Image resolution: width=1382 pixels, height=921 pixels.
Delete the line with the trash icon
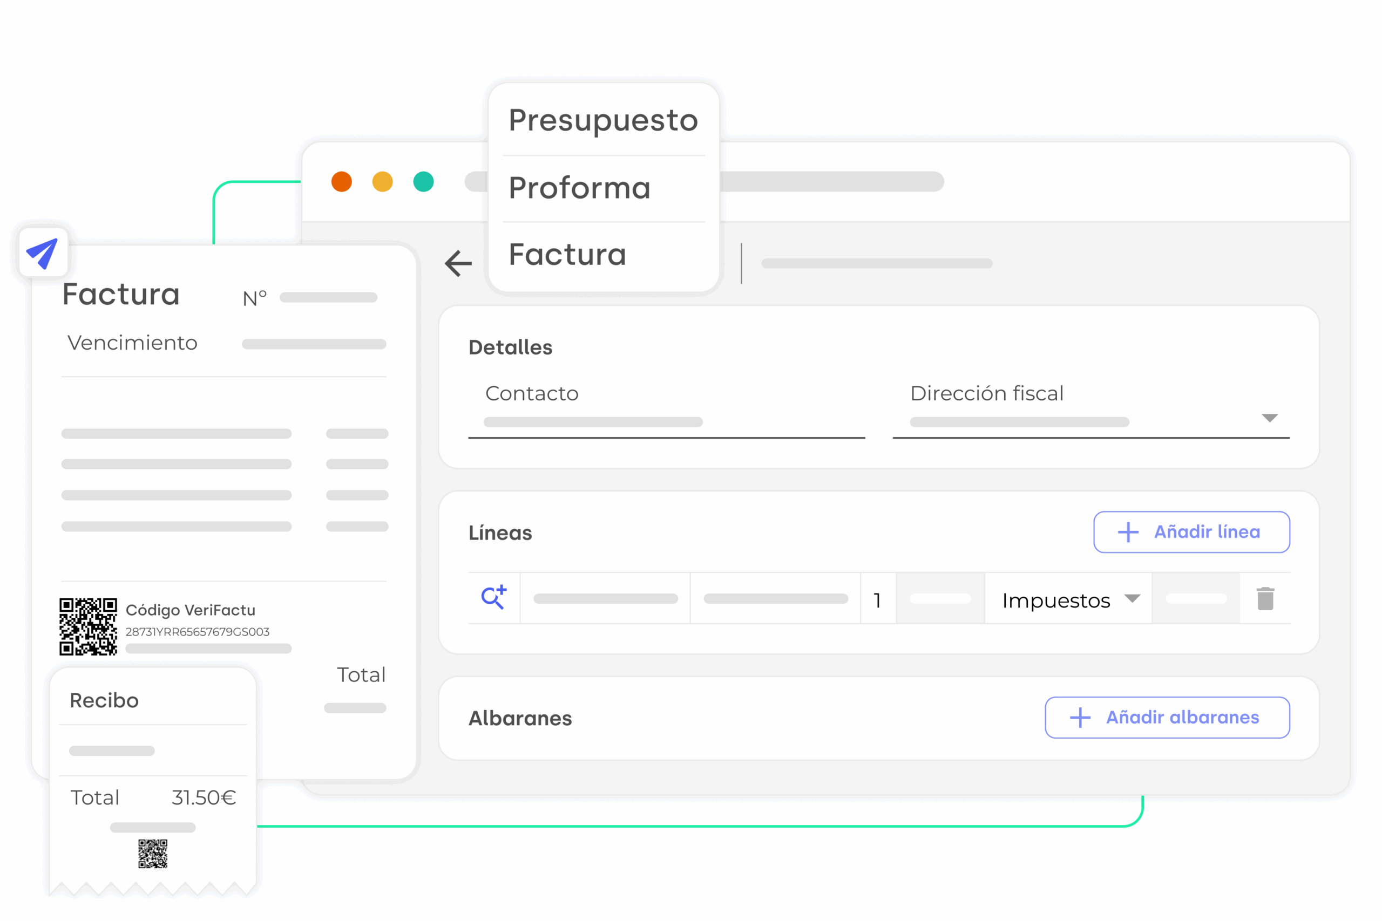pos(1265,598)
